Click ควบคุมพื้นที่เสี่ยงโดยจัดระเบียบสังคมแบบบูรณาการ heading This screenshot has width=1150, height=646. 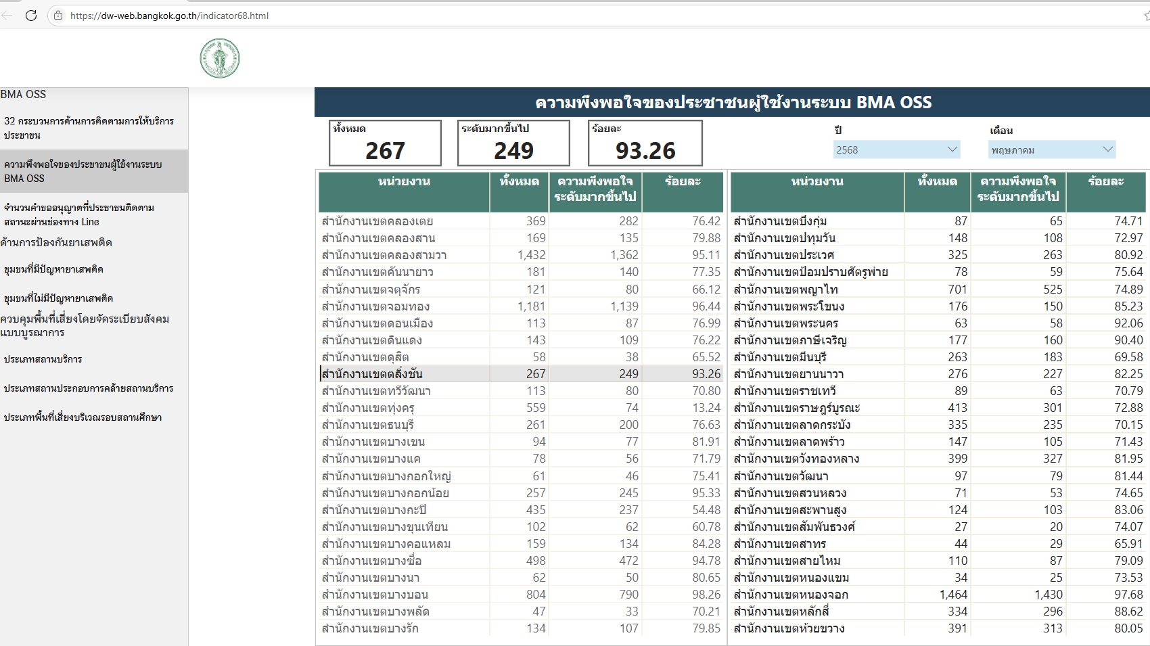(85, 325)
